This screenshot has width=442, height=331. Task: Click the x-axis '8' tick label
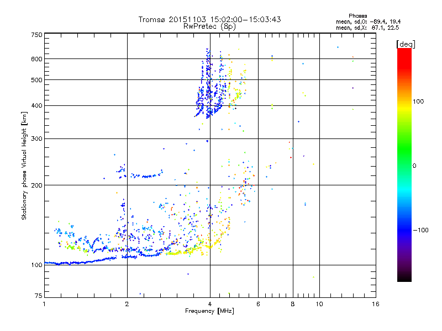pos(293,304)
